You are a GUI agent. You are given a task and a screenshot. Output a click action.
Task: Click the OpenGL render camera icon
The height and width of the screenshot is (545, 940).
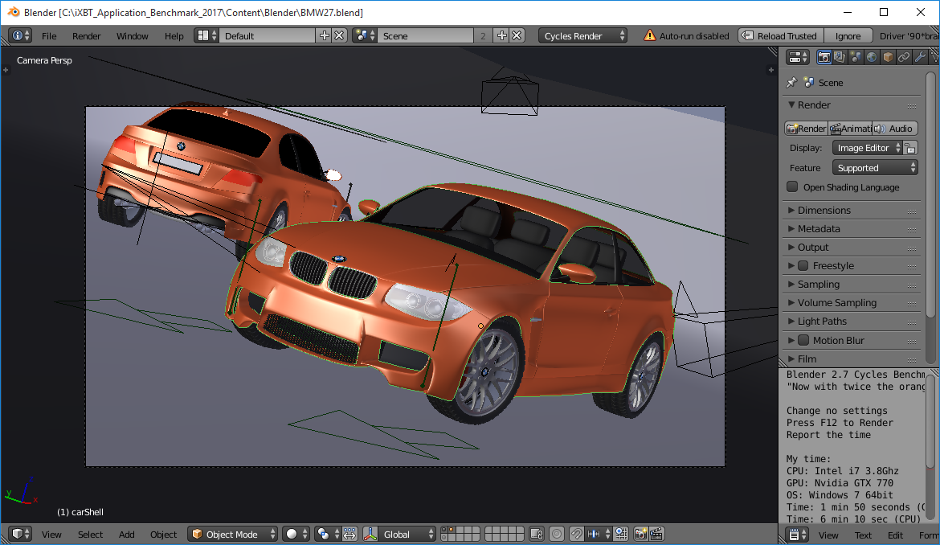pyautogui.click(x=641, y=535)
